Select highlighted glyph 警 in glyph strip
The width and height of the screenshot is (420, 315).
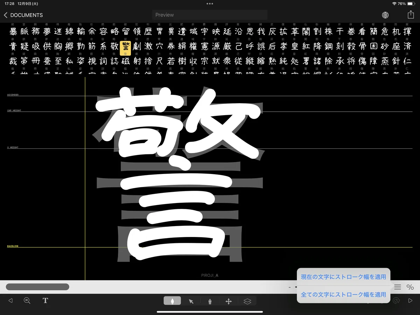click(125, 48)
